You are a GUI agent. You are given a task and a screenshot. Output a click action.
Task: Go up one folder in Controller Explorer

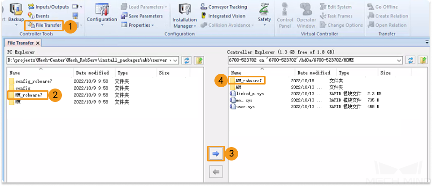pos(423,60)
